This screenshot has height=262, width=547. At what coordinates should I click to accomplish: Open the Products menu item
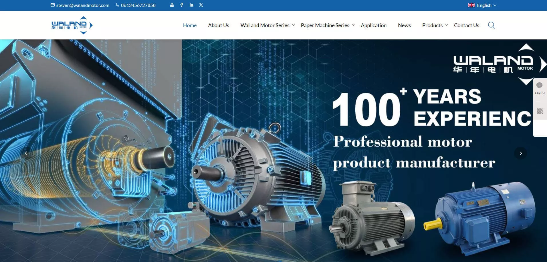pos(432,25)
